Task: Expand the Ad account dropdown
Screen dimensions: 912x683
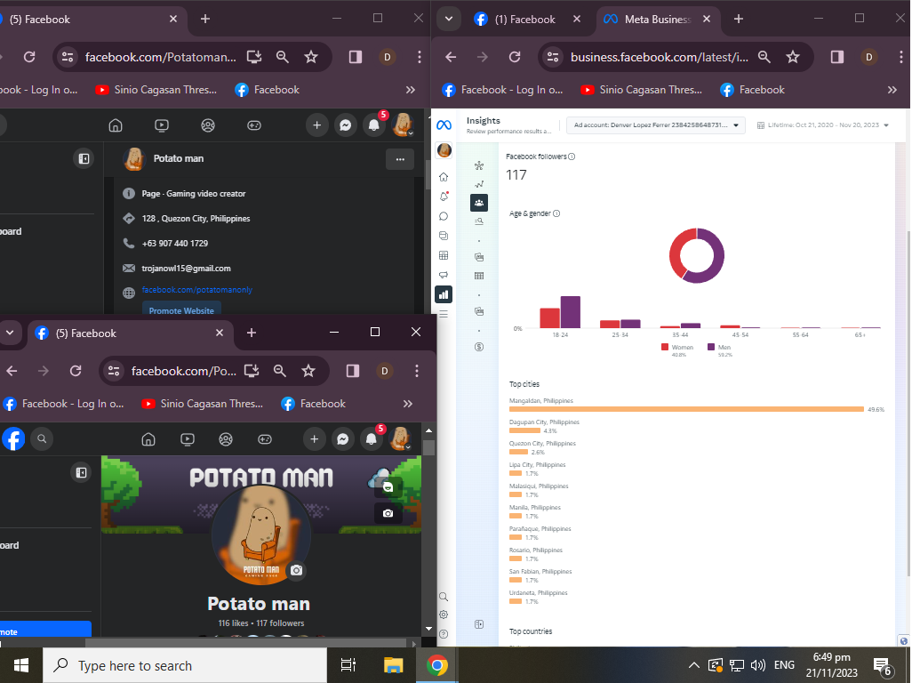Action: click(x=655, y=125)
